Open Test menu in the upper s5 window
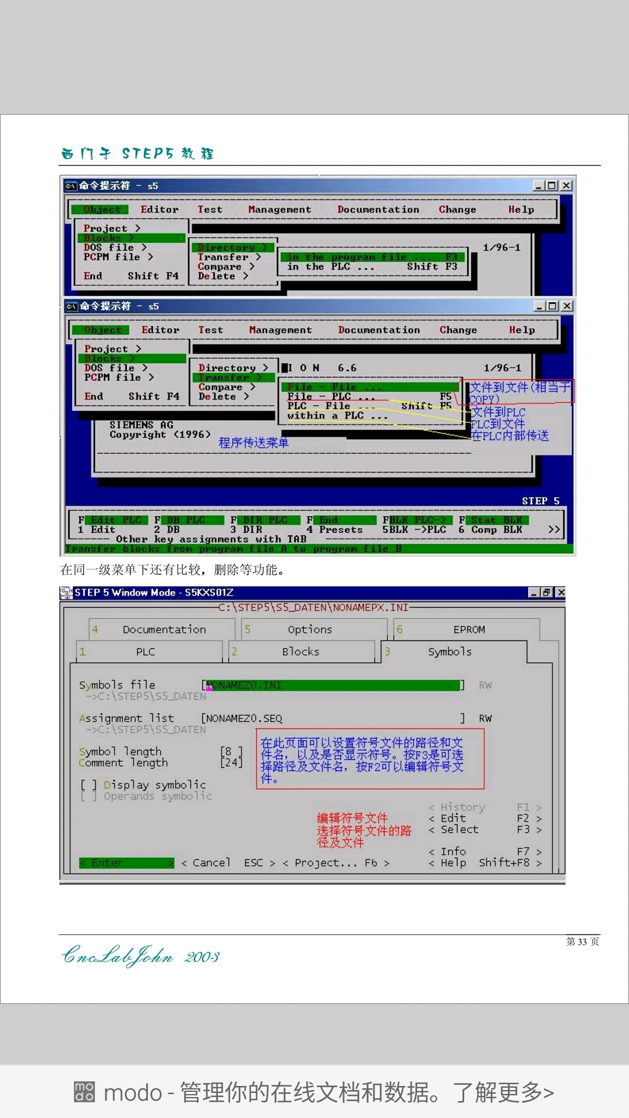Screen dimensions: 629x1118 coord(210,210)
